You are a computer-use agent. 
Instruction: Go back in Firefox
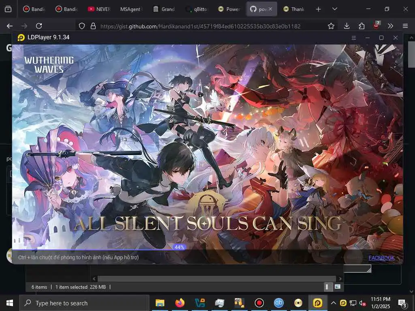tap(10, 26)
